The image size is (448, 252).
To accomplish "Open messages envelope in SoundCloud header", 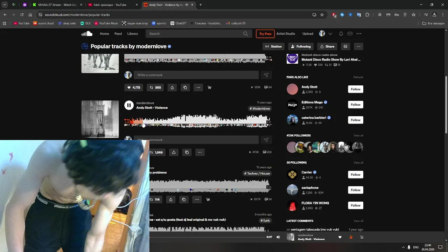I will click(350, 34).
